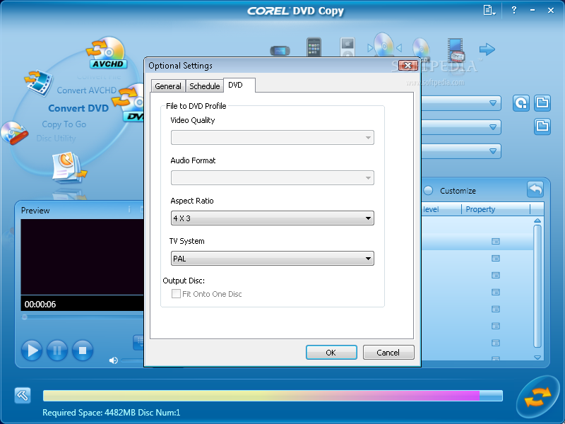
Task: Click the required space progress bar
Action: click(273, 396)
